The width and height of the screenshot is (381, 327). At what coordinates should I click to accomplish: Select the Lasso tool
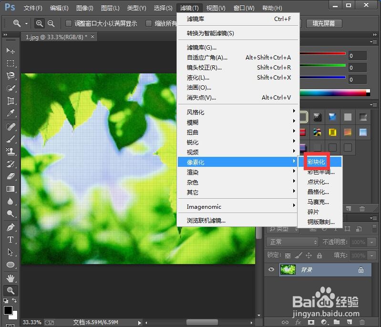click(x=10, y=76)
